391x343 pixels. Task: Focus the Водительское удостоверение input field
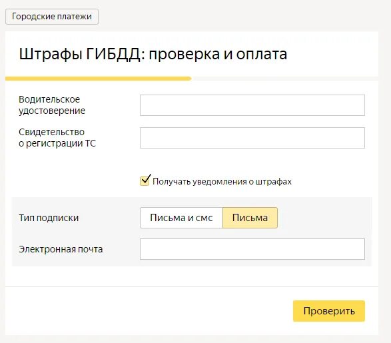pos(252,105)
